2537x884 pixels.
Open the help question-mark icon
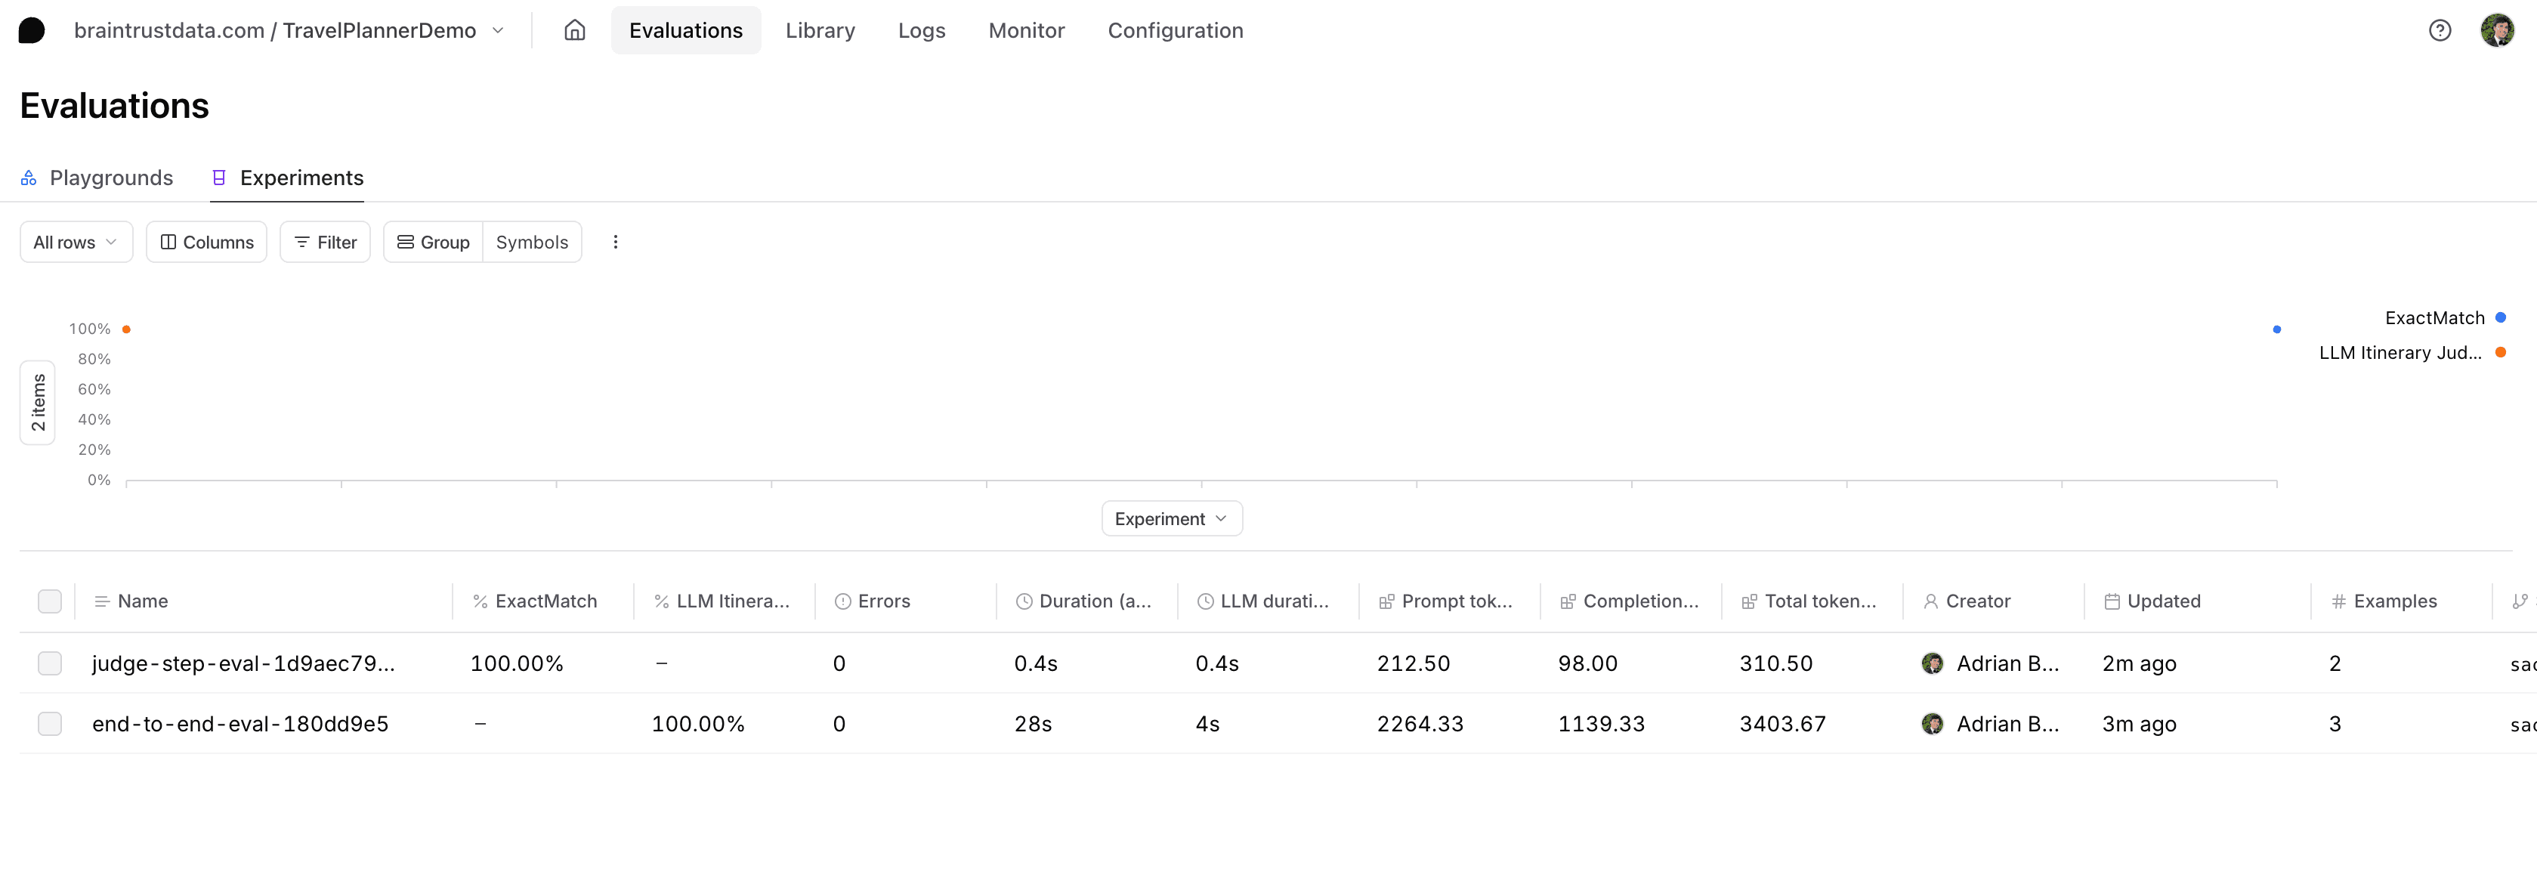point(2439,30)
